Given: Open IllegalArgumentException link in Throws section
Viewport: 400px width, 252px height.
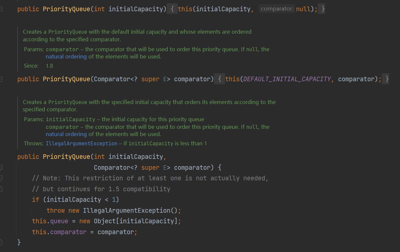Looking at the screenshot, I should pos(81,143).
